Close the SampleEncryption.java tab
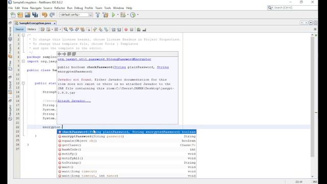 (55, 24)
